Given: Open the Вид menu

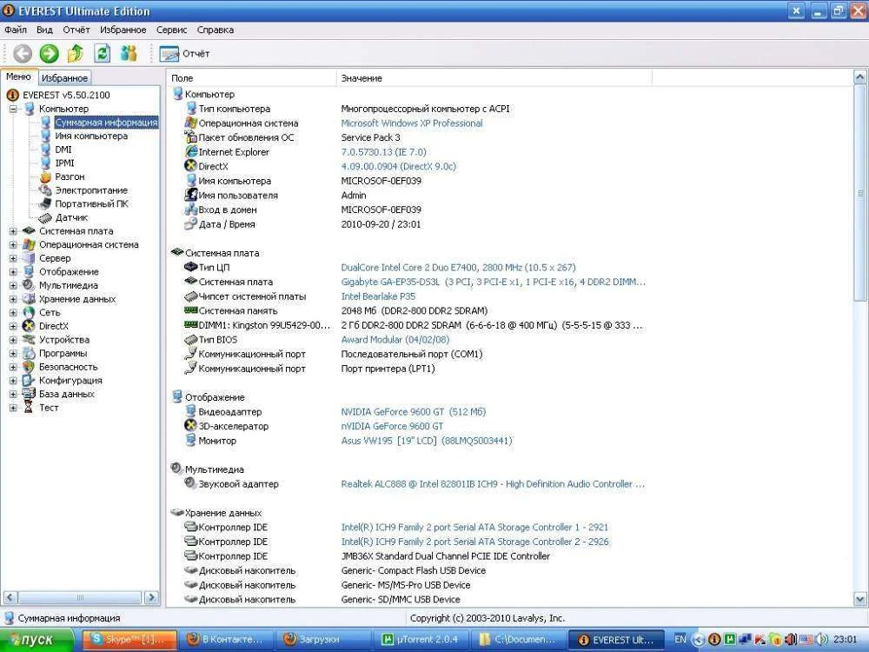Looking at the screenshot, I should pyautogui.click(x=44, y=30).
